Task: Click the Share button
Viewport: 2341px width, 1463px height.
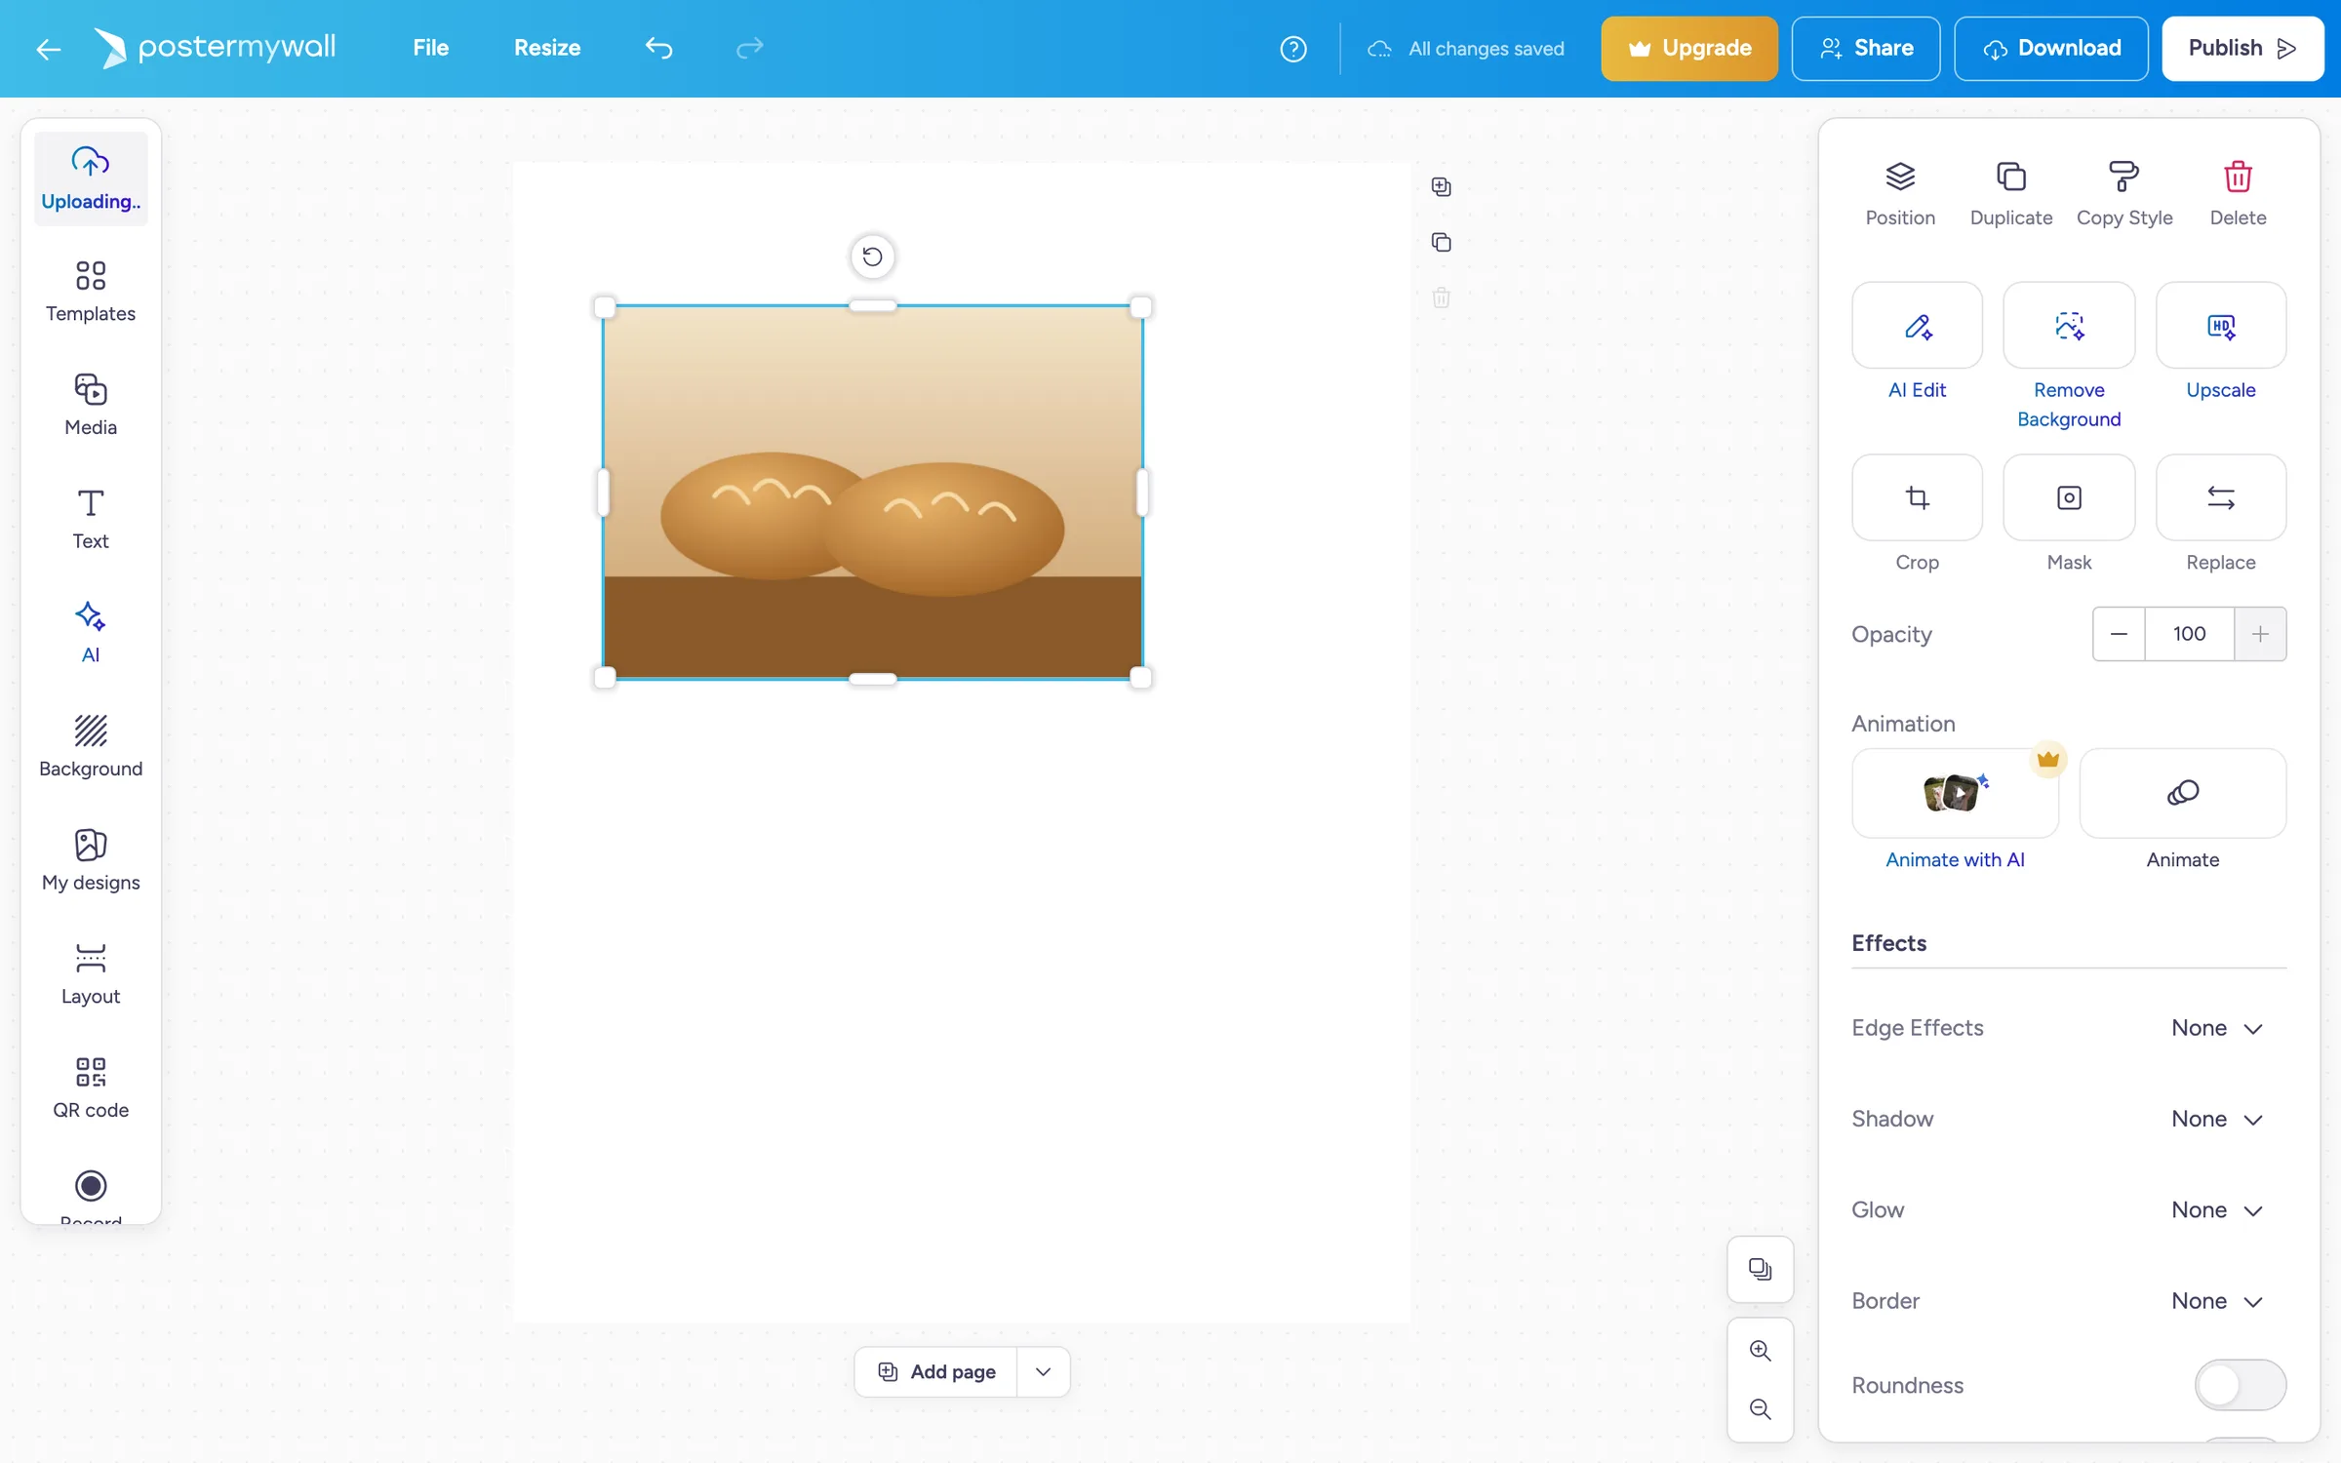Action: point(1865,48)
